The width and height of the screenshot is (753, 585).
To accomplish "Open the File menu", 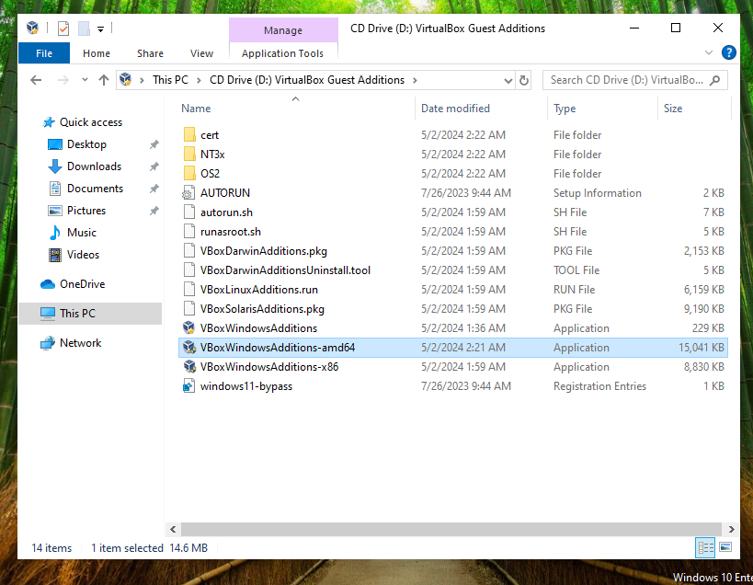I will 44,53.
